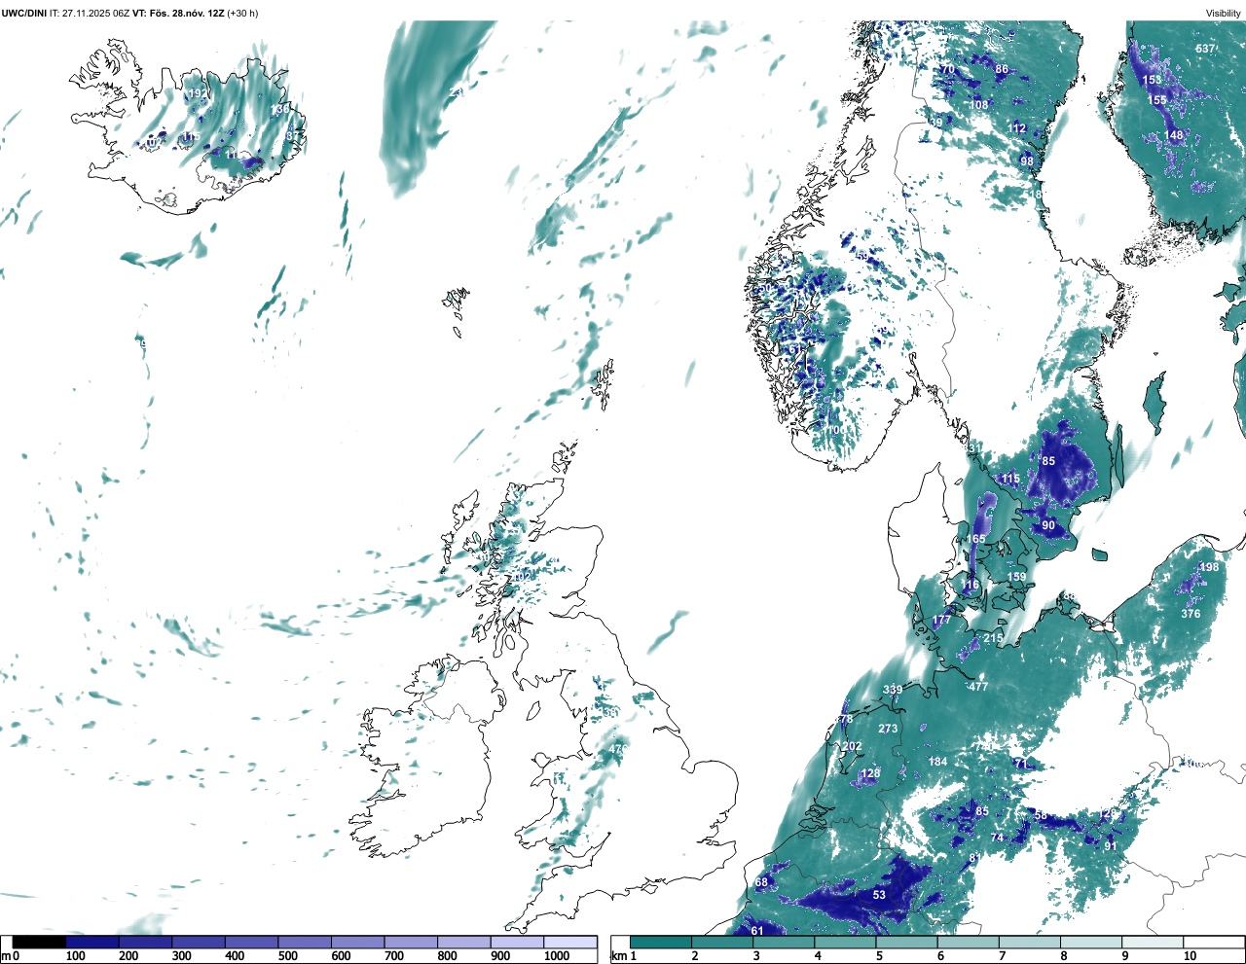Click the 'km' unit label on the legend
Image resolution: width=1246 pixels, height=964 pixels.
[617, 956]
